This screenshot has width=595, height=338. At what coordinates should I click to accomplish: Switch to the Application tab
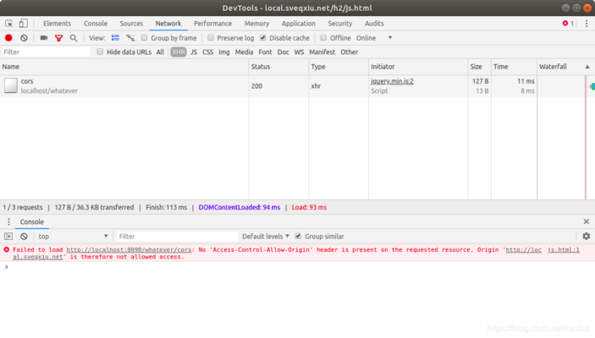click(298, 24)
